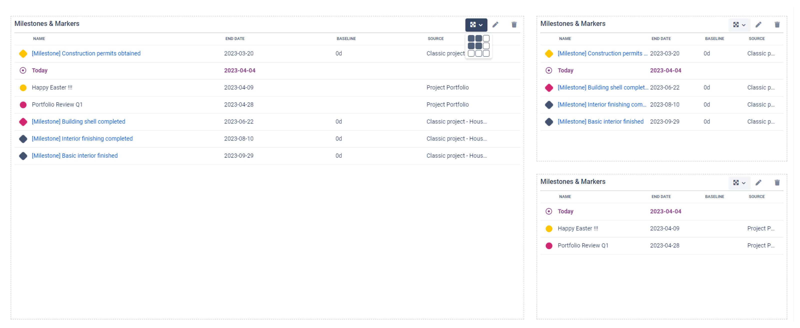This screenshot has width=800, height=328.
Task: Click Classic project - Hous… on Building shell row
Action: tap(456, 122)
